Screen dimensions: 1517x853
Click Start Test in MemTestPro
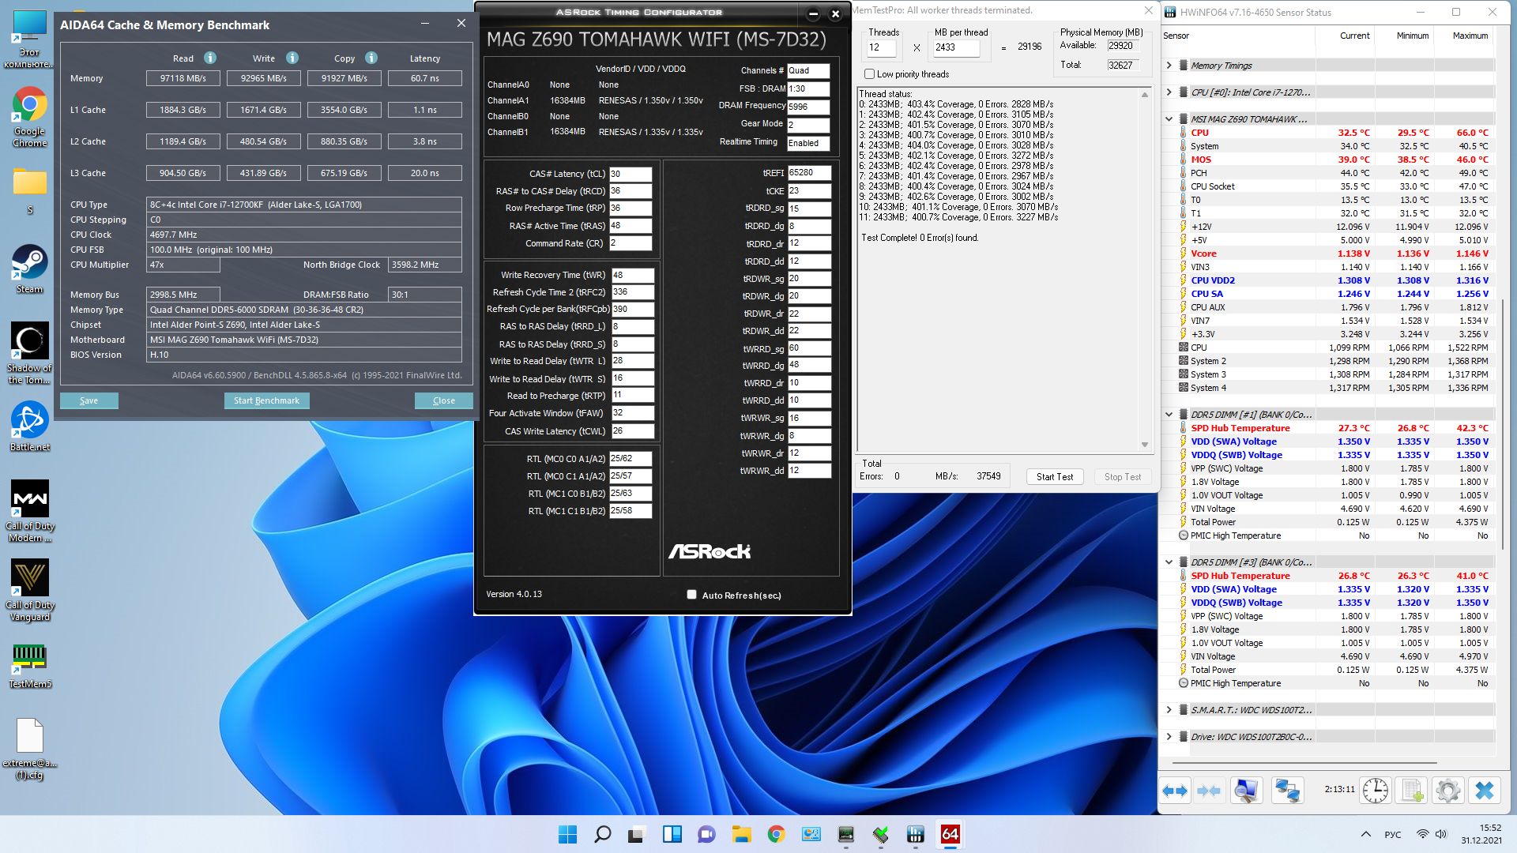1055,477
